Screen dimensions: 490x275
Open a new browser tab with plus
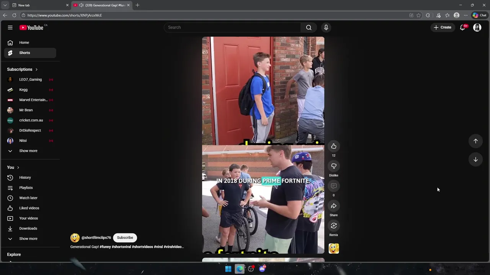click(x=137, y=5)
